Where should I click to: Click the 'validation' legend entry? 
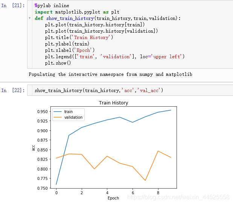coord(73,117)
